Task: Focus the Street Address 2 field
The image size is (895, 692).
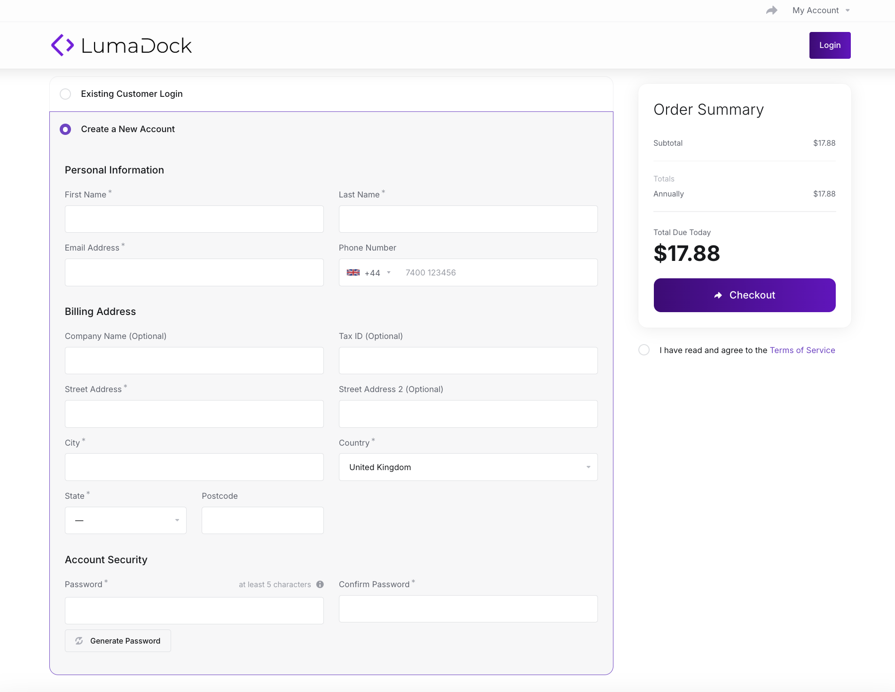Action: [x=468, y=414]
